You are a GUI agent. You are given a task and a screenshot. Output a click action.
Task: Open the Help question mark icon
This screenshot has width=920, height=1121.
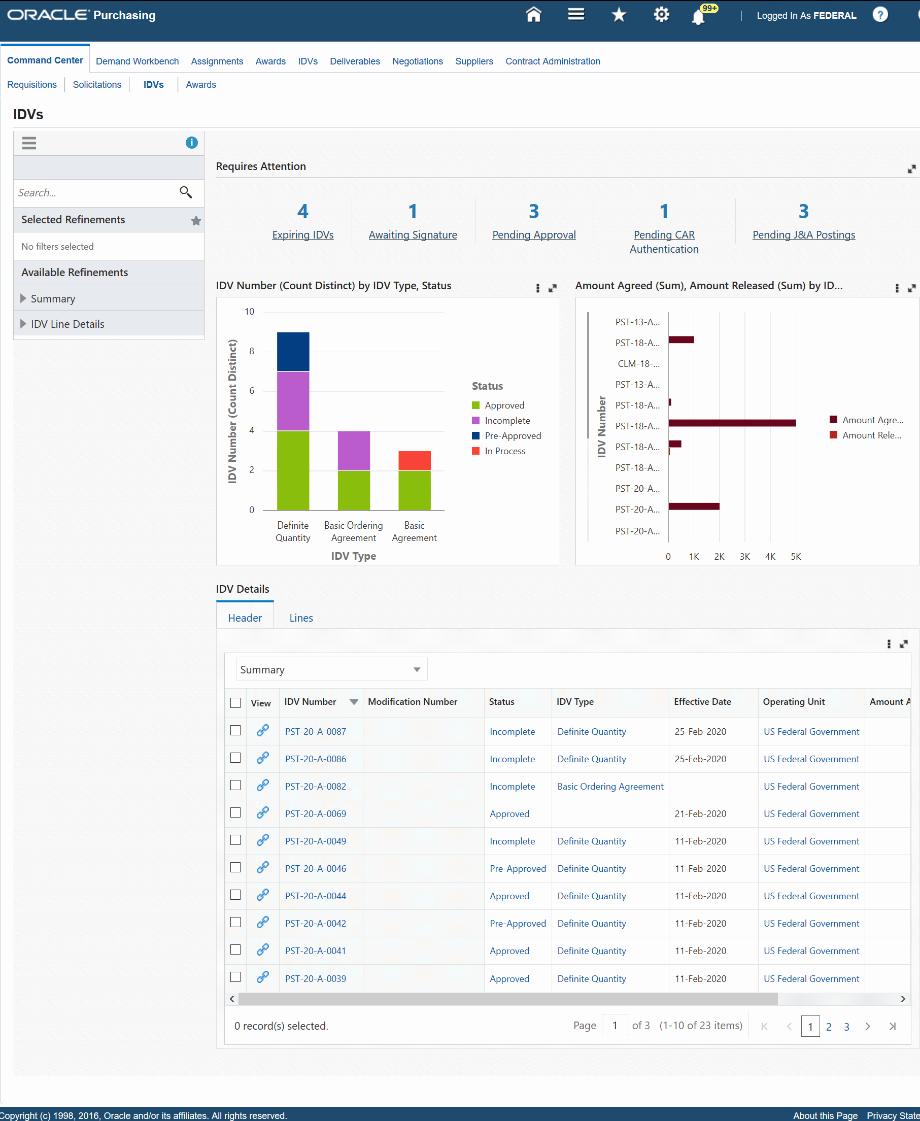tap(880, 14)
